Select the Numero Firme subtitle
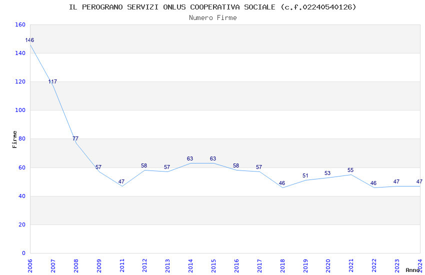This screenshot has width=425, height=275. point(213,18)
